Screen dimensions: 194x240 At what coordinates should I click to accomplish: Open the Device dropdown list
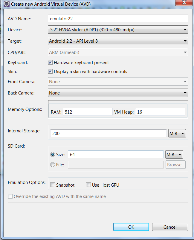coord(118,30)
